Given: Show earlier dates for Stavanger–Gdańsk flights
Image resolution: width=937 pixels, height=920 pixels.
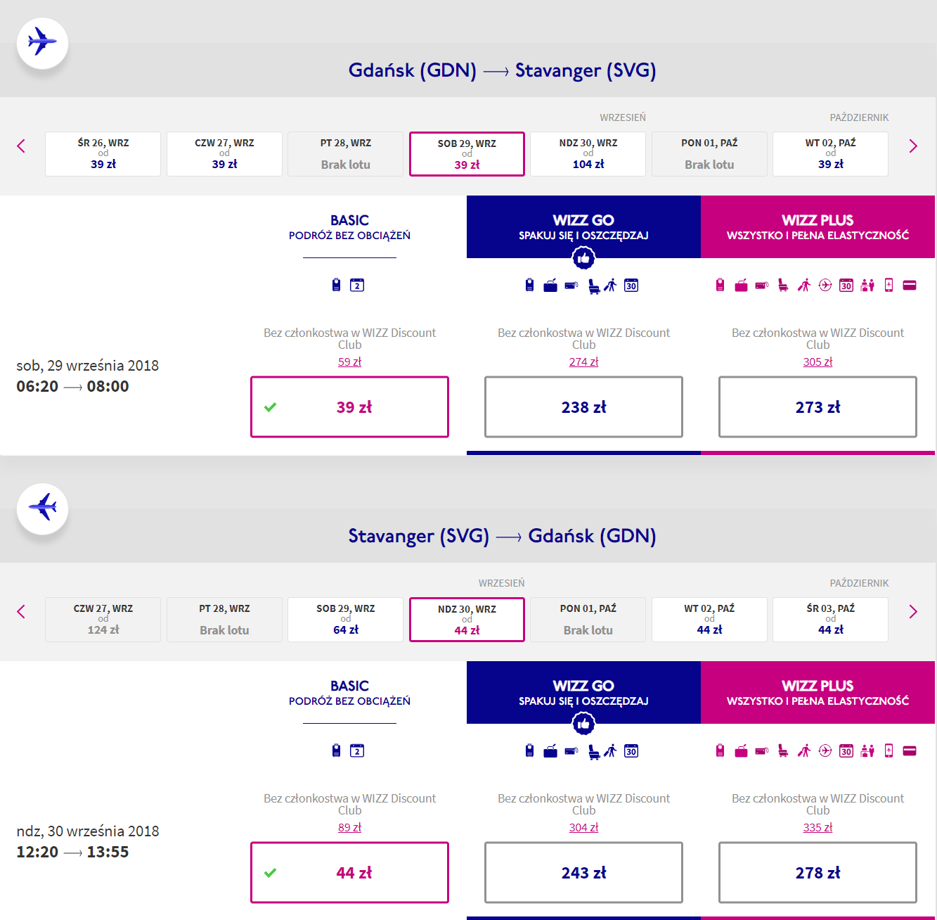Looking at the screenshot, I should pos(21,611).
